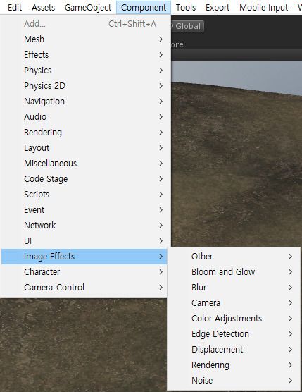Open the Blur effects submenu
The image size is (302, 392).
click(234, 287)
